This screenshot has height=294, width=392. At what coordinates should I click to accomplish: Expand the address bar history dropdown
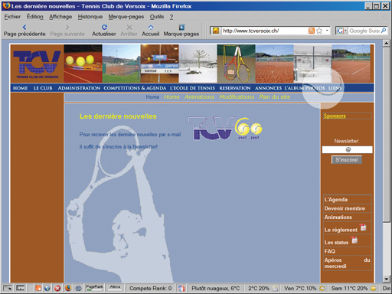pyautogui.click(x=327, y=31)
